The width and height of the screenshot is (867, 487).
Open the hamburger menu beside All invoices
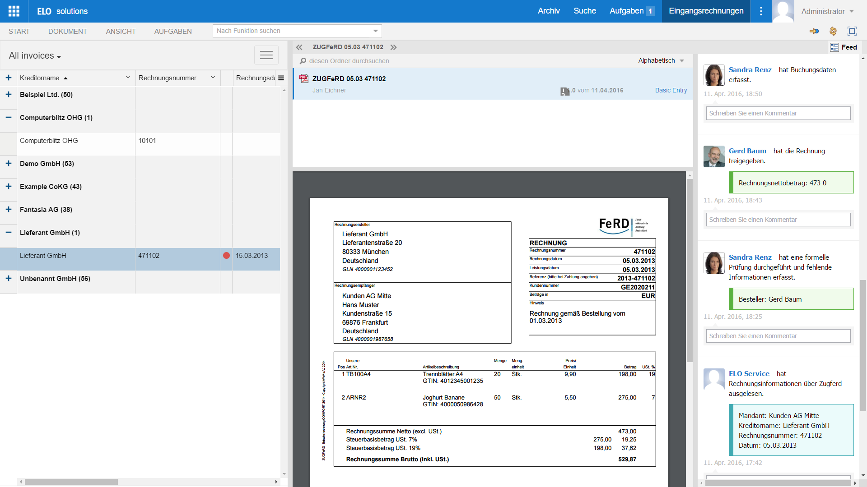coord(266,55)
